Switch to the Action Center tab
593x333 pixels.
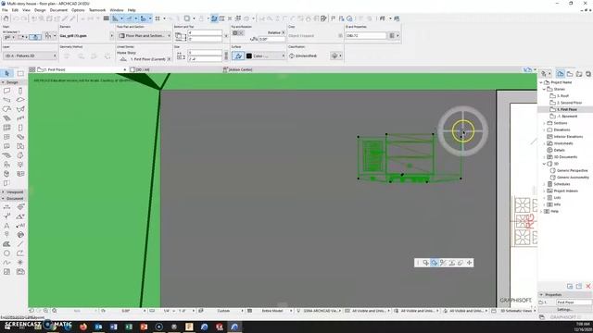point(237,70)
